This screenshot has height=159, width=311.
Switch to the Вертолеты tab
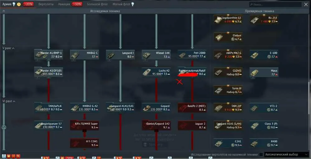[46, 4]
